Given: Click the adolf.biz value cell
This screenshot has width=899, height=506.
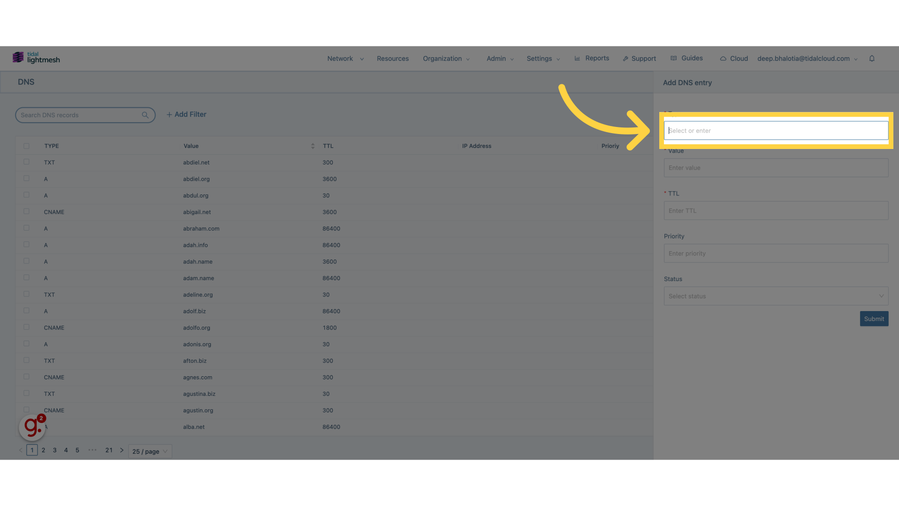Looking at the screenshot, I should click(x=194, y=312).
